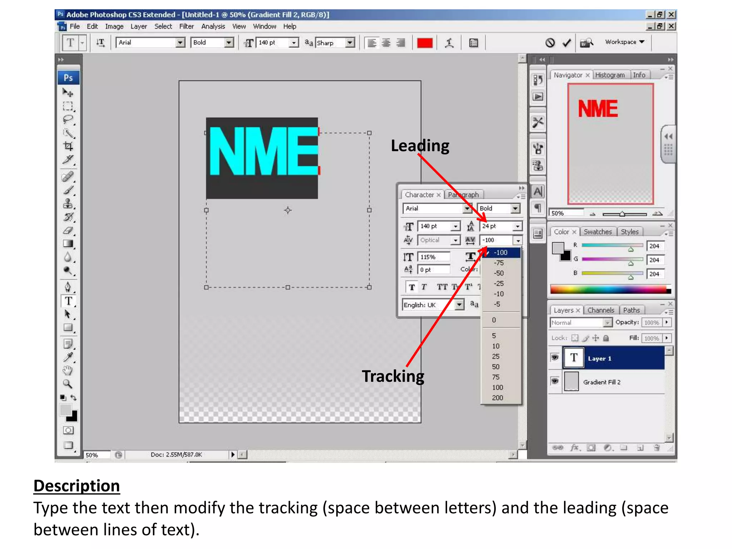
Task: Toggle Quick Mask mode
Action: (68, 430)
